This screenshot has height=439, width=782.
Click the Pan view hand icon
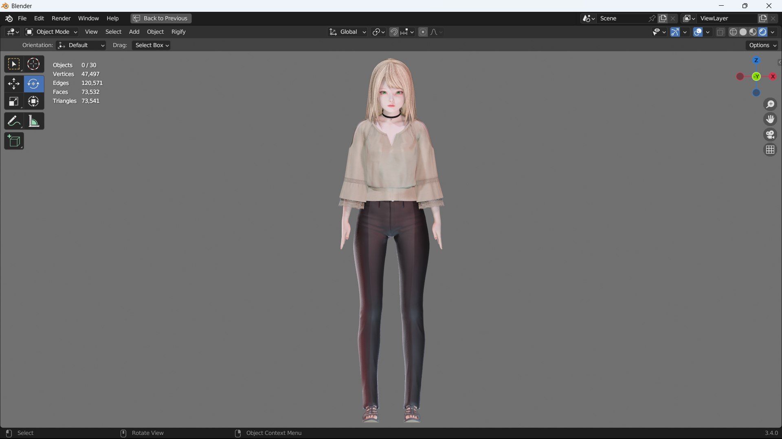tap(770, 120)
